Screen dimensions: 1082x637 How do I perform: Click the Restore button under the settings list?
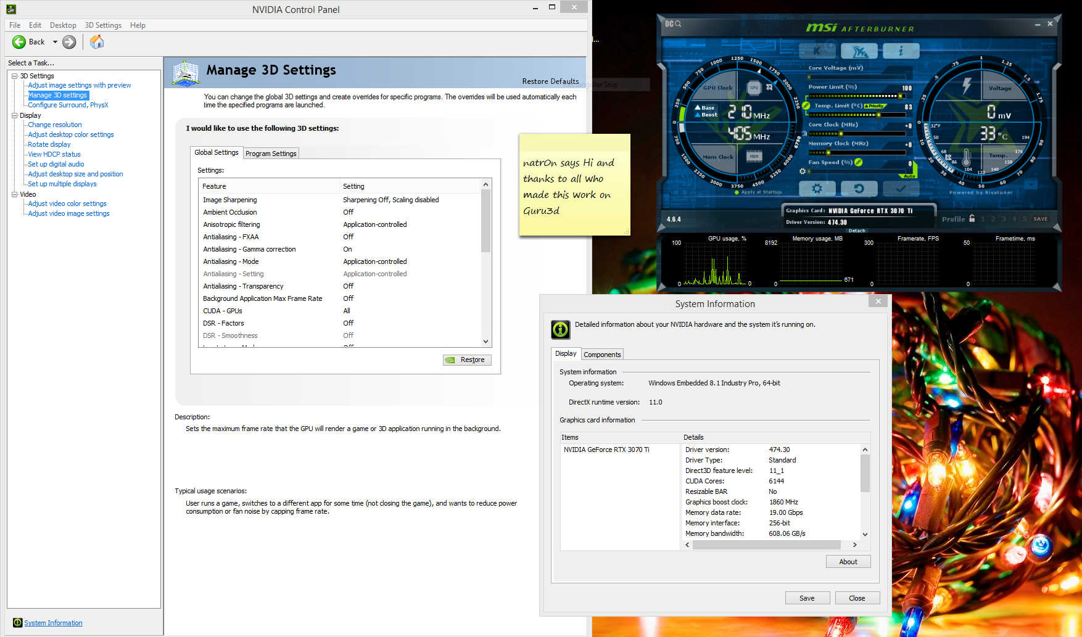coord(467,360)
